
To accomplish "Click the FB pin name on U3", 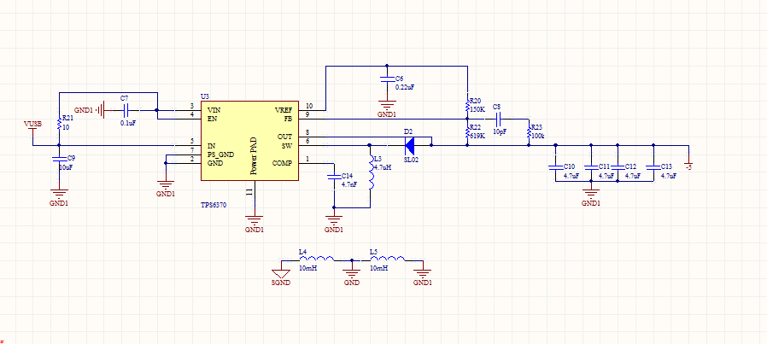I will pos(288,118).
